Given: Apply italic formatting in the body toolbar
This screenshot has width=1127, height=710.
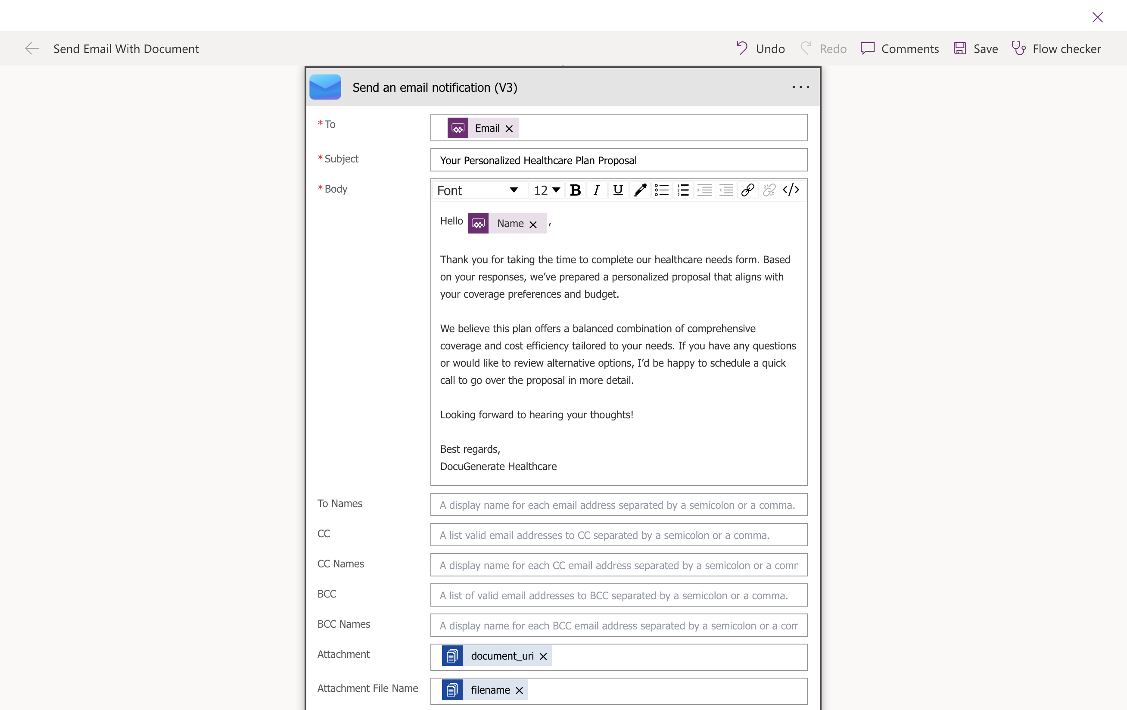Looking at the screenshot, I should click(x=596, y=190).
